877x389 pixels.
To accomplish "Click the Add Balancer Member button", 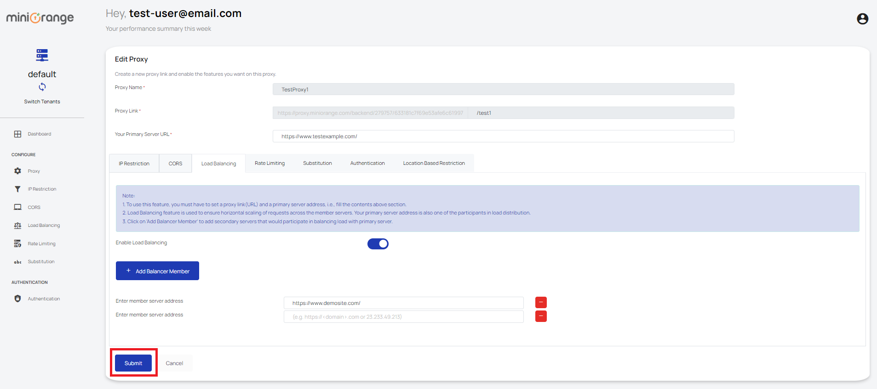I will click(157, 271).
